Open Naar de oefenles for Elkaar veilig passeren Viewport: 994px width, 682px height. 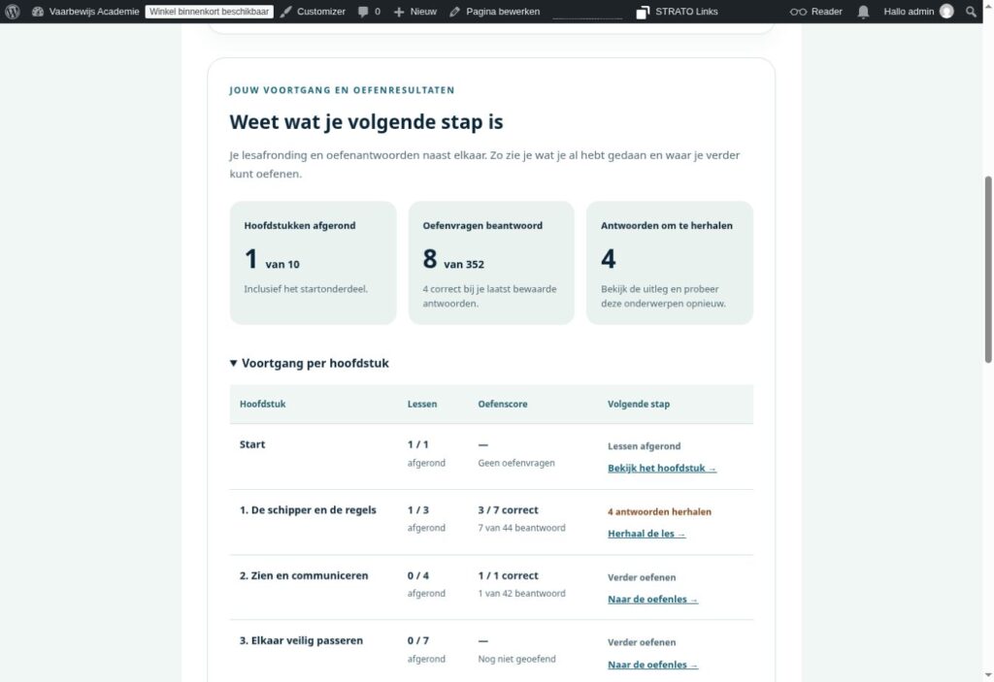[653, 665]
